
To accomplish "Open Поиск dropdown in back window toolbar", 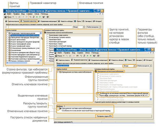I will pyautogui.click(x=13, y=17).
